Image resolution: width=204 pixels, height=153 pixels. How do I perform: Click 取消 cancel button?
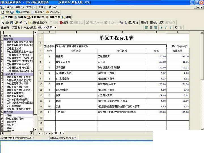(135, 22)
